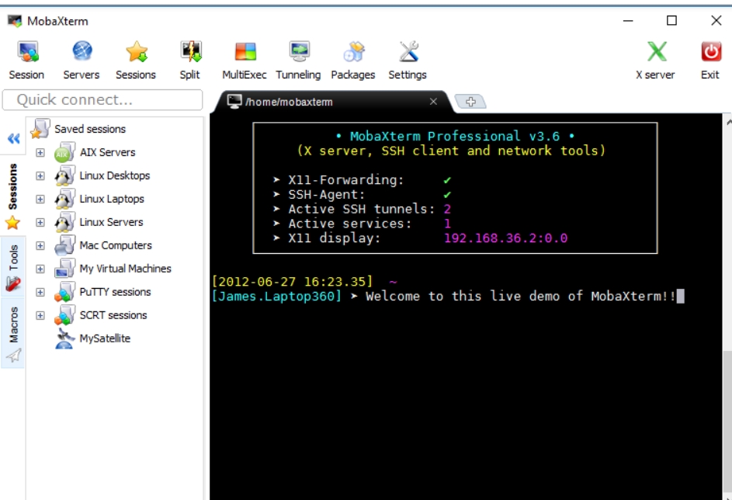
Task: Expand the SCRT sessions folder
Action: [40, 316]
